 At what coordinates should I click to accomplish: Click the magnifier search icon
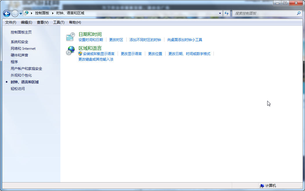[x=299, y=13]
